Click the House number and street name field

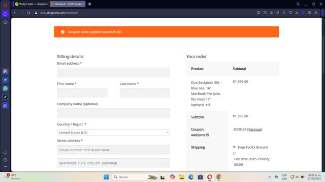113,150
